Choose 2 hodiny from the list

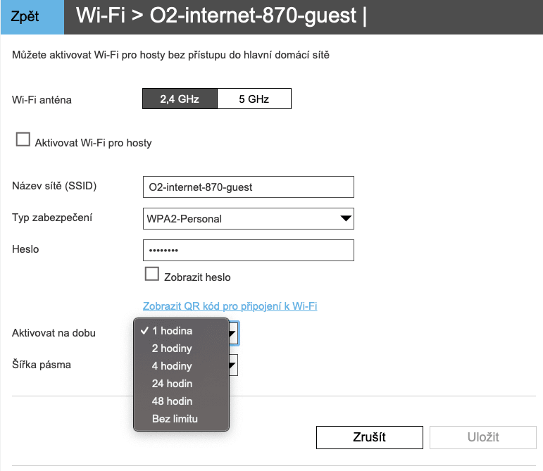[172, 348]
